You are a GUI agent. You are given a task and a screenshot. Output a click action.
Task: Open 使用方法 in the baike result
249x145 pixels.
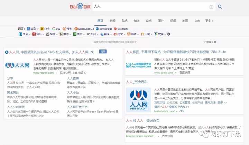click(x=210, y=102)
